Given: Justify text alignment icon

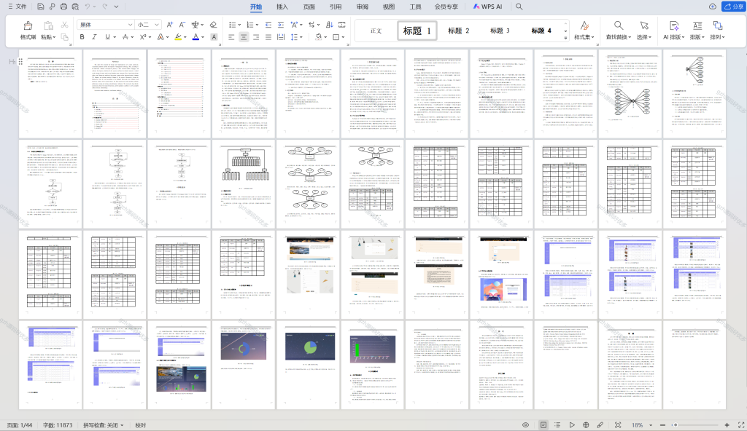Looking at the screenshot, I should point(268,37).
